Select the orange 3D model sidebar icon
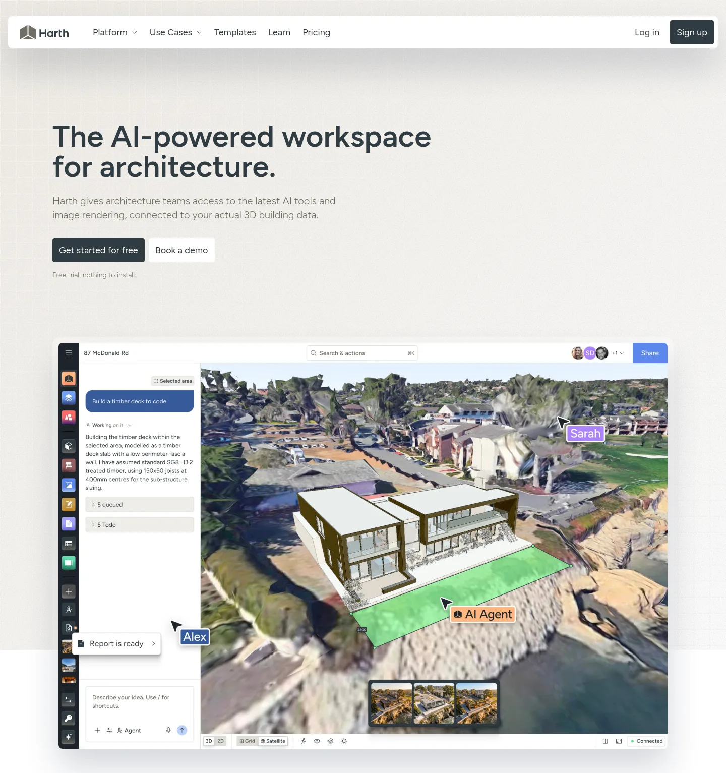 point(69,378)
